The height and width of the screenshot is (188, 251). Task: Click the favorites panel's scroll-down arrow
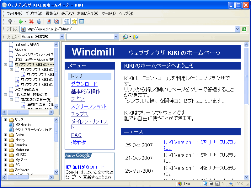56,172
